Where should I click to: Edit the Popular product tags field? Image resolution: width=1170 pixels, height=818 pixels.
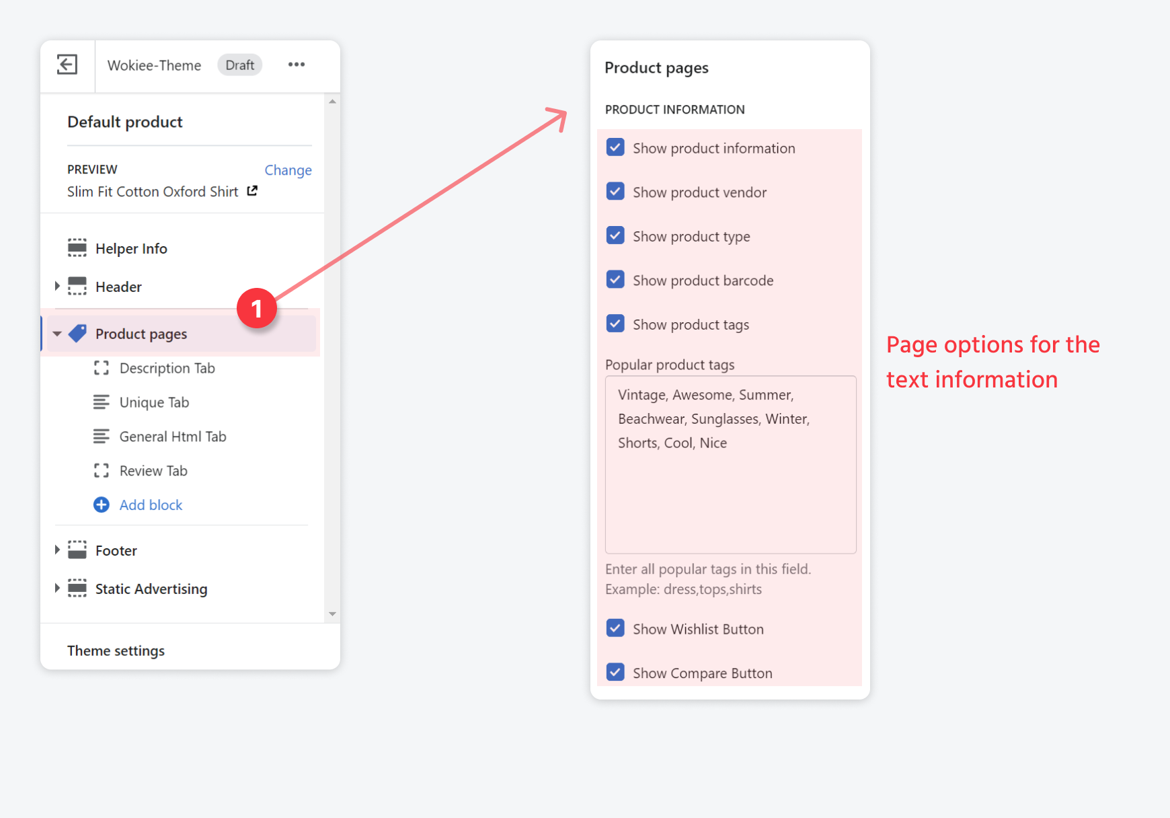tap(730, 464)
